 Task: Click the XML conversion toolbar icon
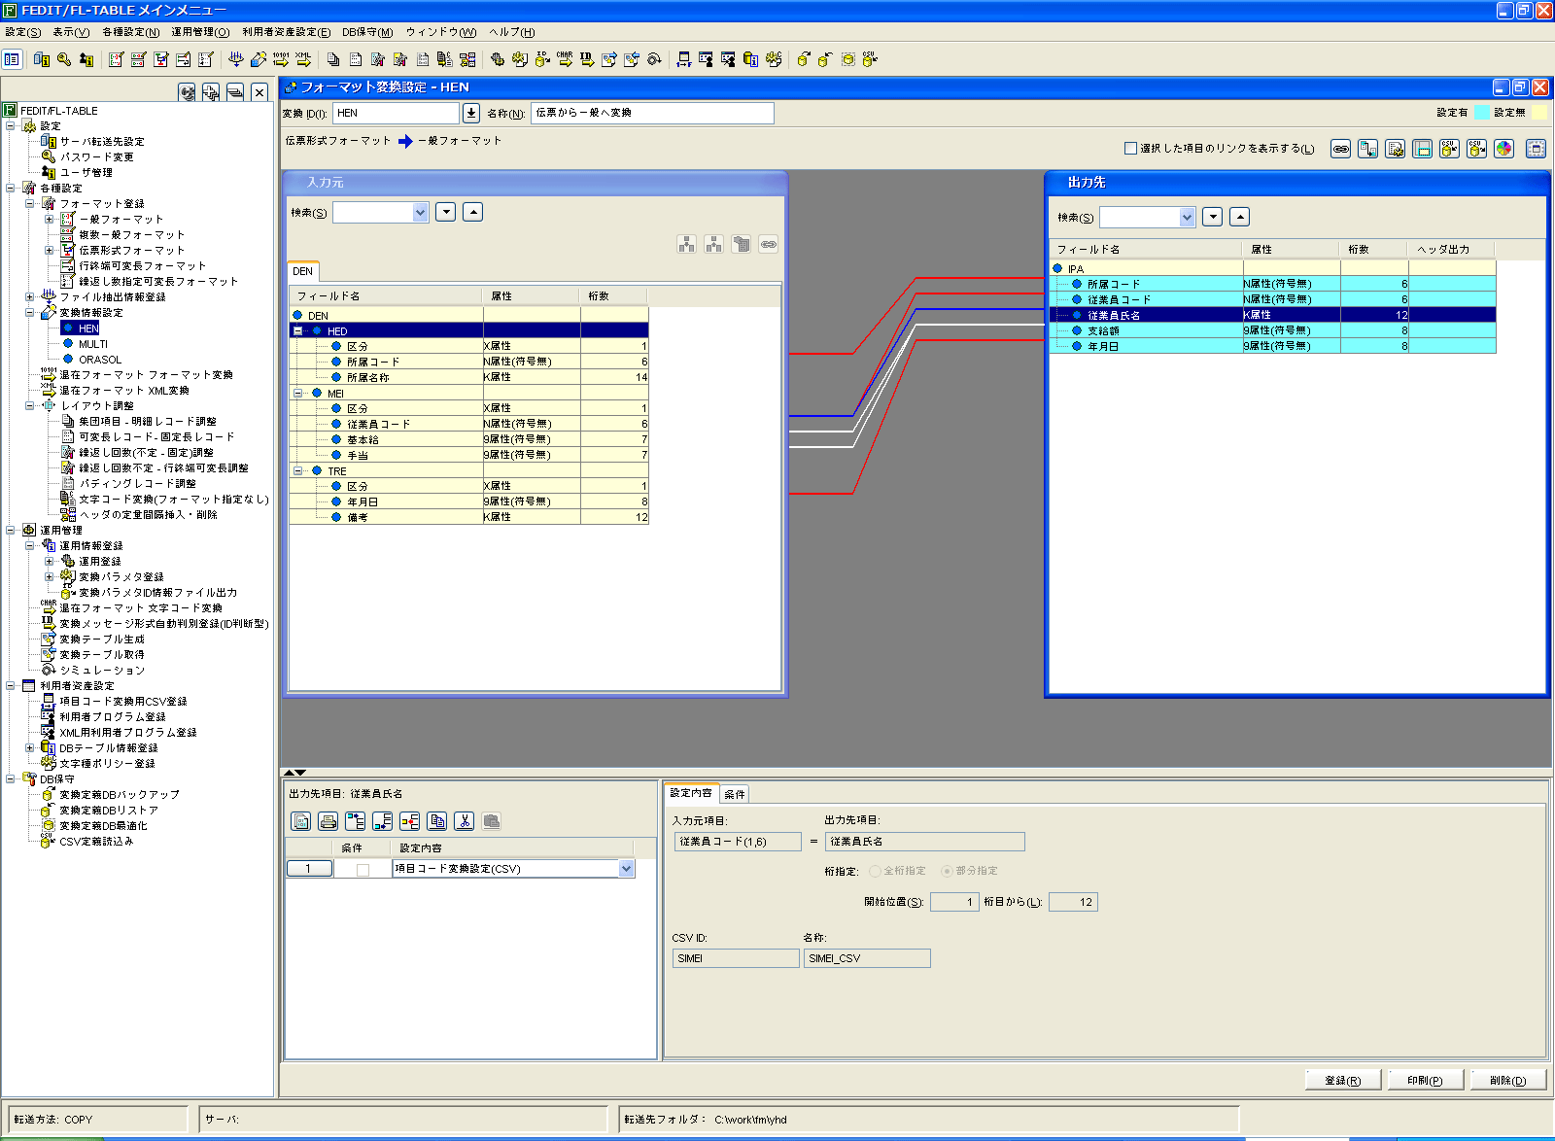[303, 59]
